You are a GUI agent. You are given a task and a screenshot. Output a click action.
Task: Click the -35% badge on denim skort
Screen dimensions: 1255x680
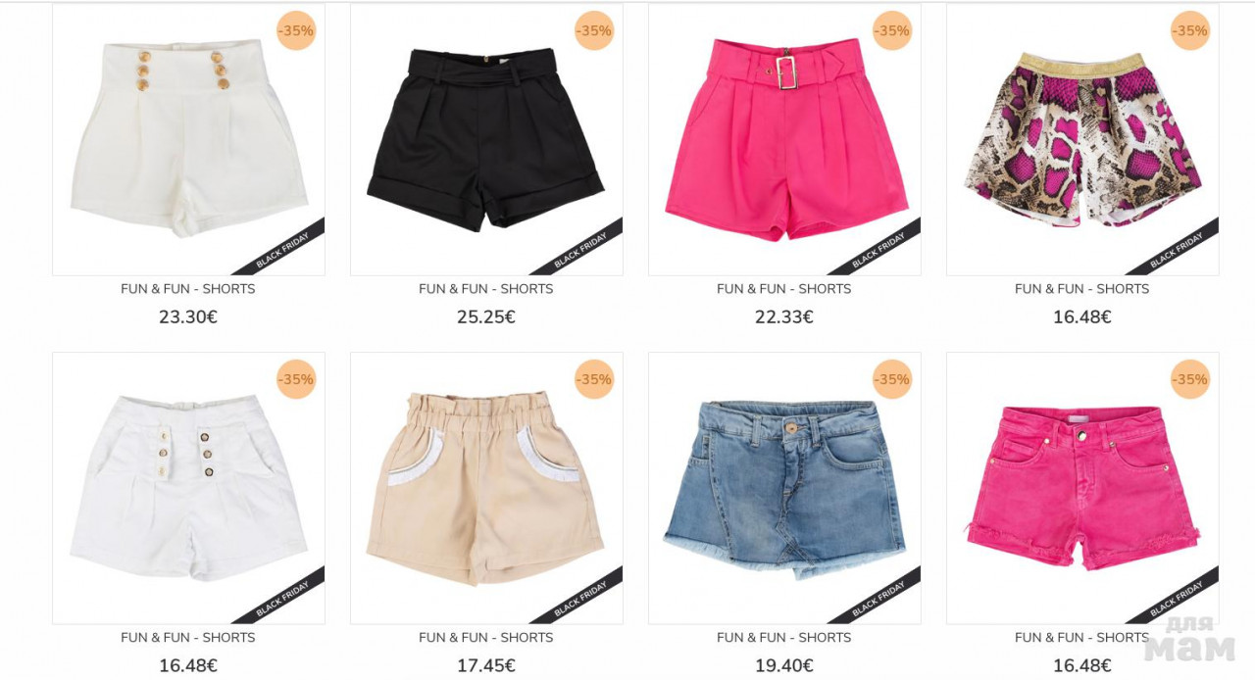tap(892, 379)
